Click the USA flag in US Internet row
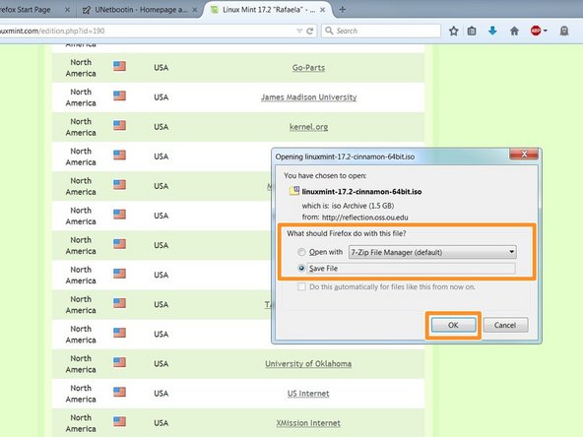This screenshot has width=583, height=437. [119, 392]
